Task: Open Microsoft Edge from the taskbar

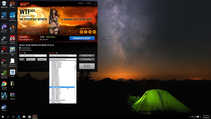Action: pyautogui.click(x=19, y=117)
